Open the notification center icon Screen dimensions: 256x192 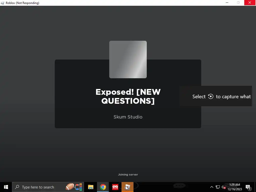click(x=248, y=187)
